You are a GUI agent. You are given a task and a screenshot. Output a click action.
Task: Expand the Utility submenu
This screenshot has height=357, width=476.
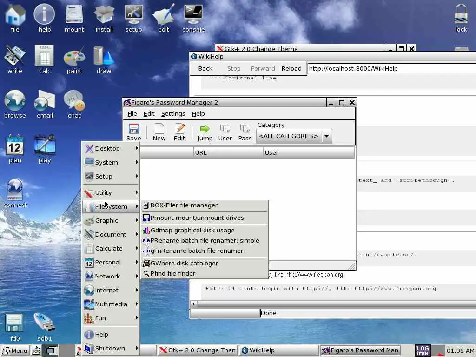(111, 193)
